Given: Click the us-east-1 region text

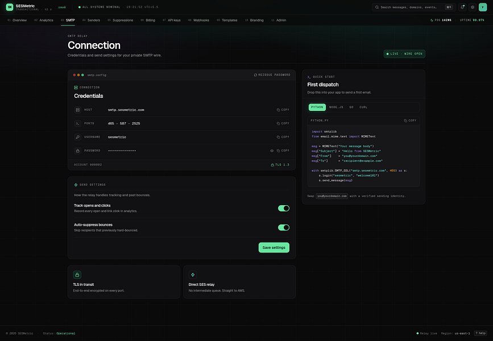Looking at the screenshot, I should pos(462,333).
